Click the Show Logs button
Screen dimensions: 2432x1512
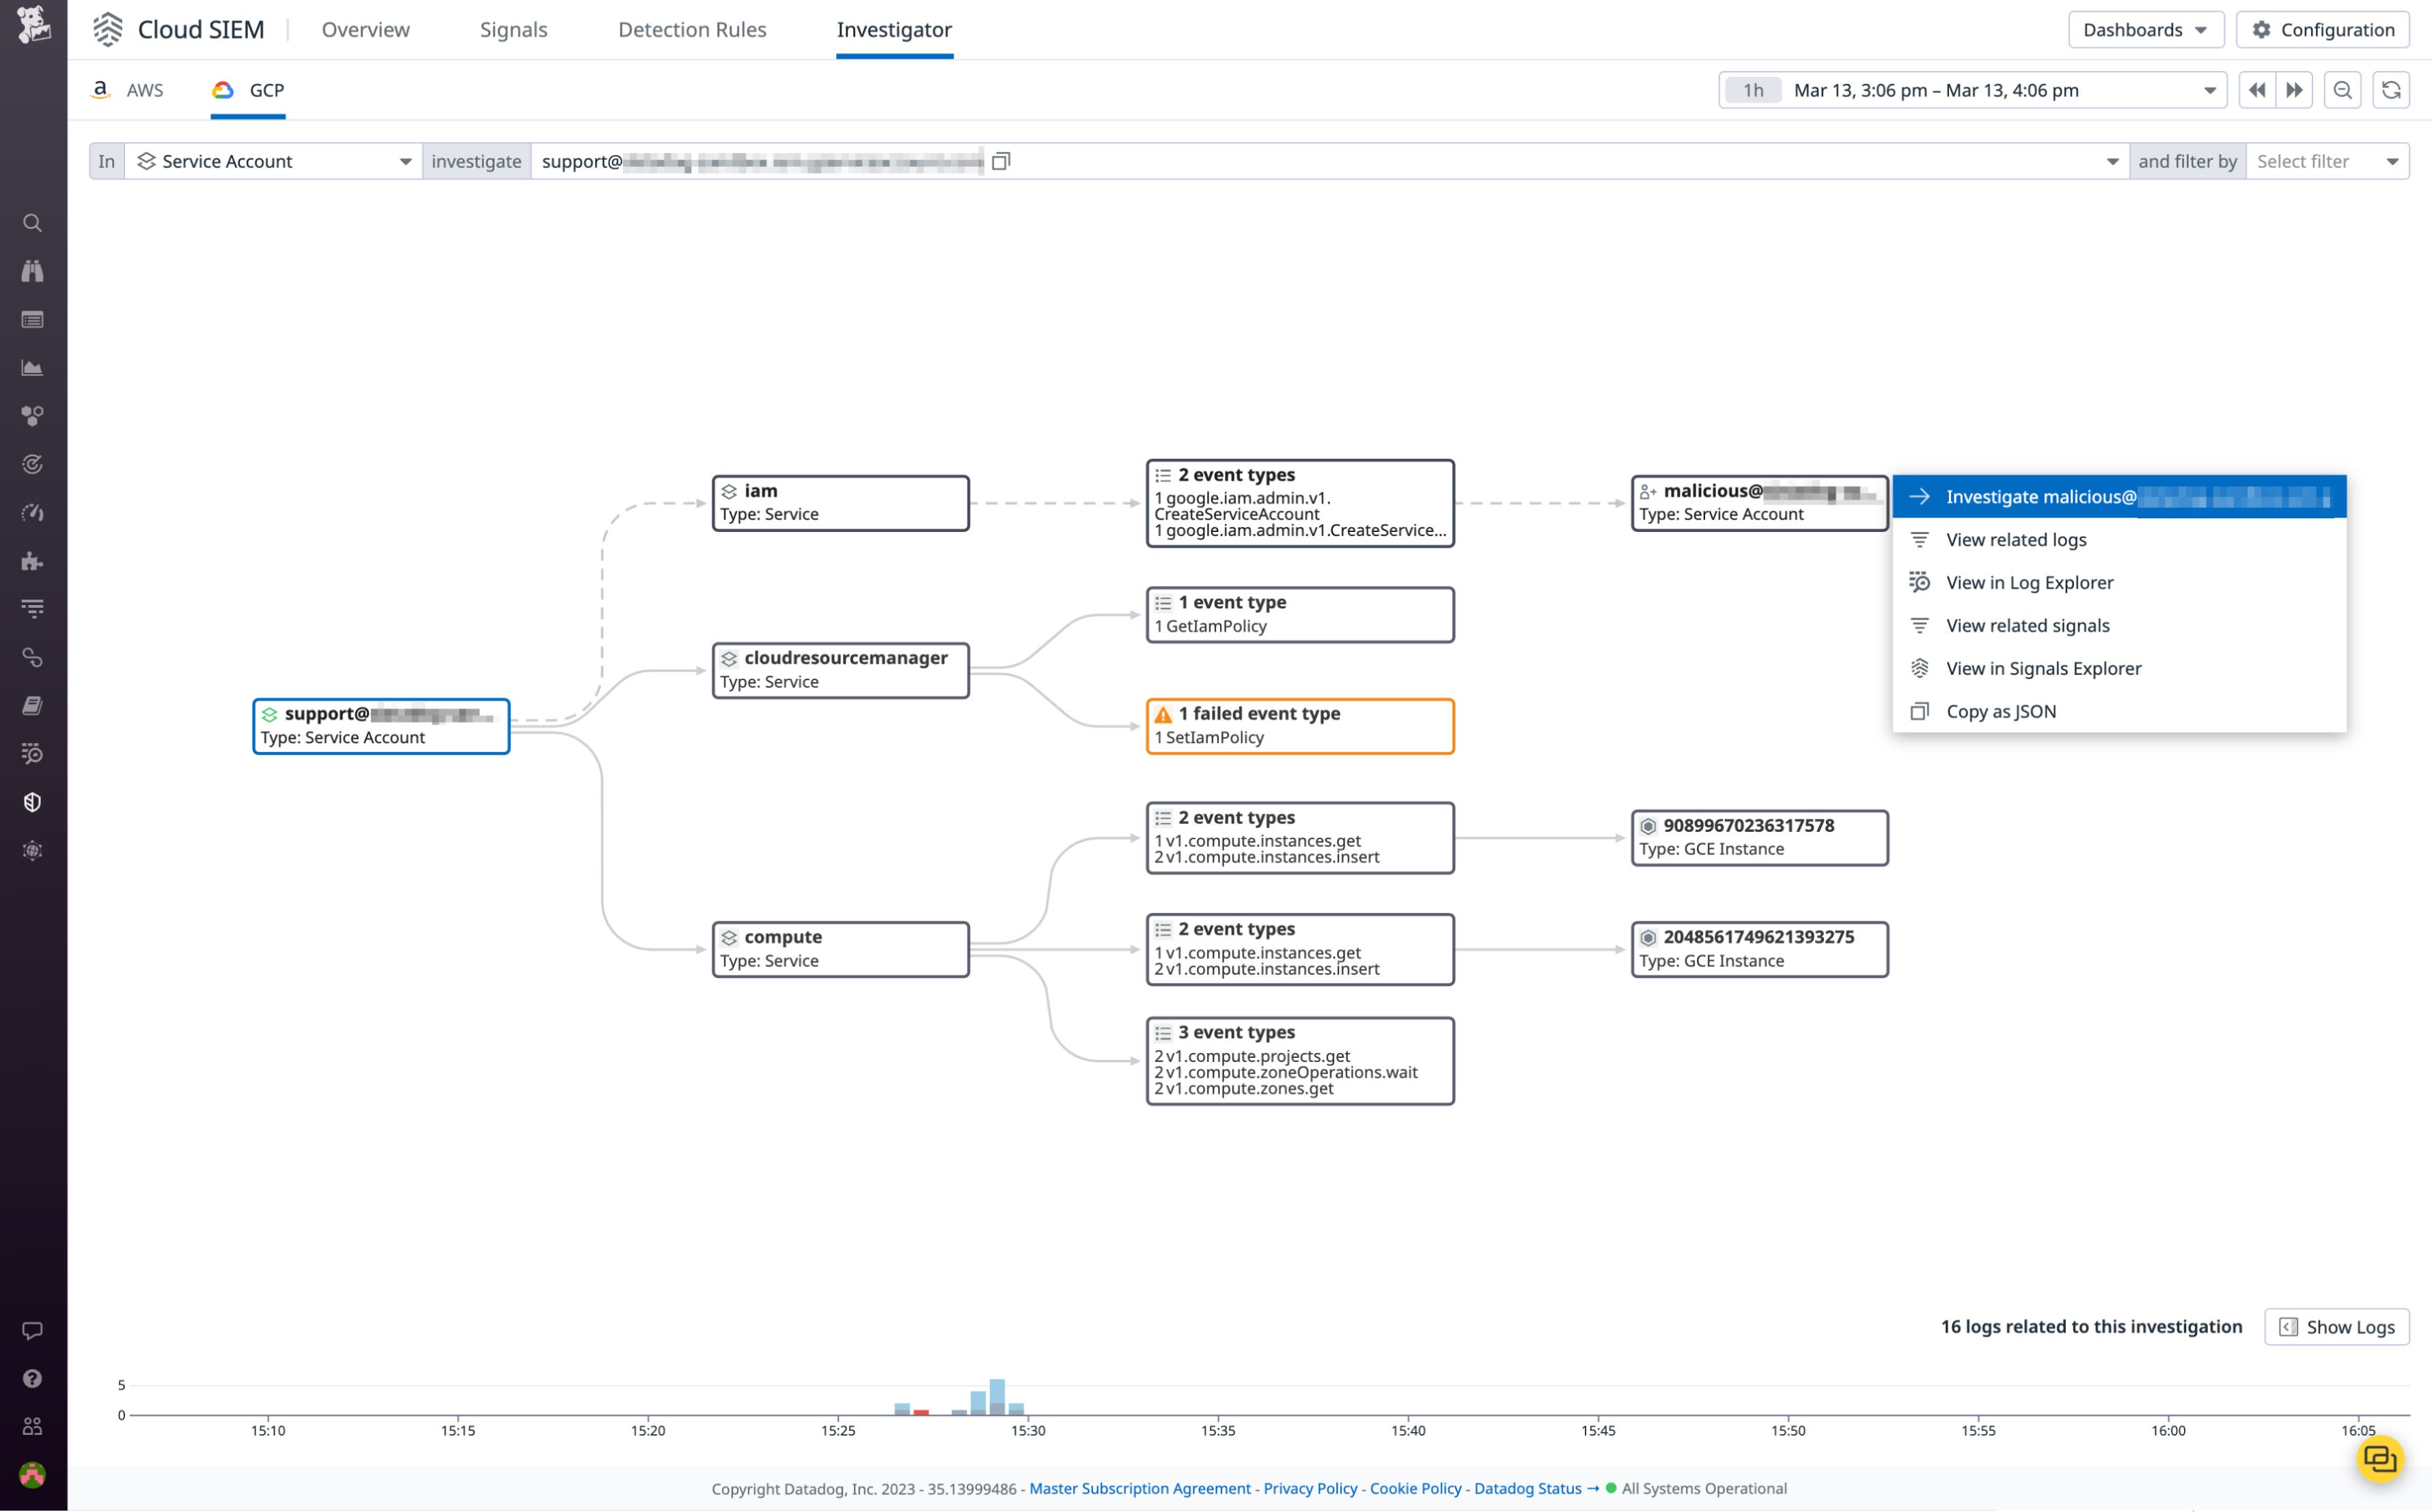click(x=2336, y=1327)
